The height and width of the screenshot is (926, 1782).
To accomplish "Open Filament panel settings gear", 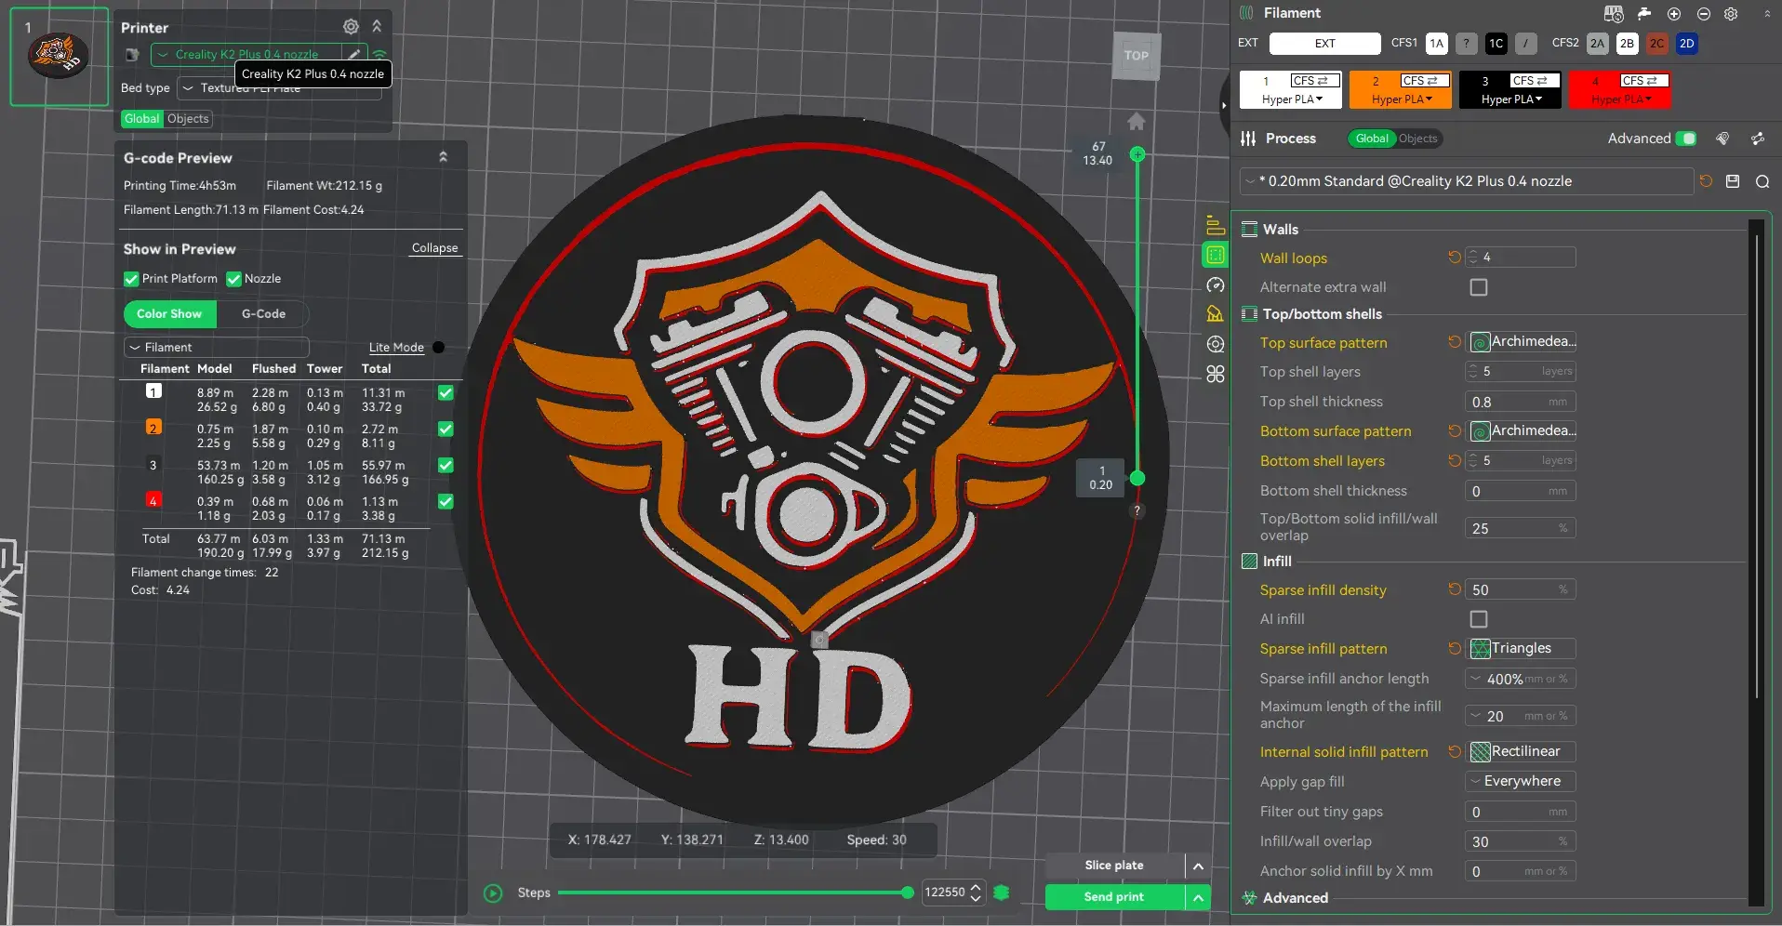I will pyautogui.click(x=1731, y=14).
